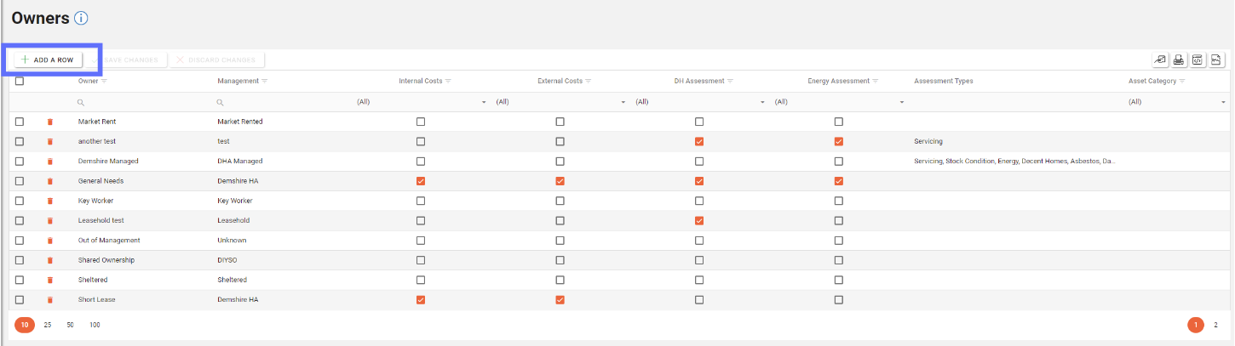This screenshot has width=1235, height=346.
Task: Open filter icon on the Owner column header
Action: click(x=104, y=81)
